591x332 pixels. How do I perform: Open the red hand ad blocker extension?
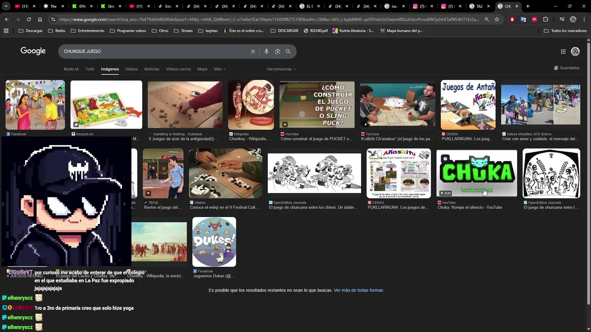pyautogui.click(x=512, y=19)
